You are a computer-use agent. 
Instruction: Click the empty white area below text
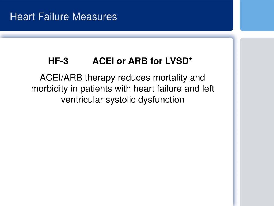(116, 154)
